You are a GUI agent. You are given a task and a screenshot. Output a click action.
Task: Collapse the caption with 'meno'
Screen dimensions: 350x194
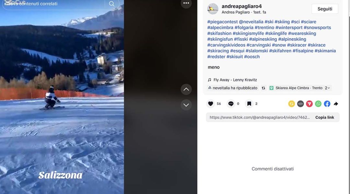click(x=214, y=67)
